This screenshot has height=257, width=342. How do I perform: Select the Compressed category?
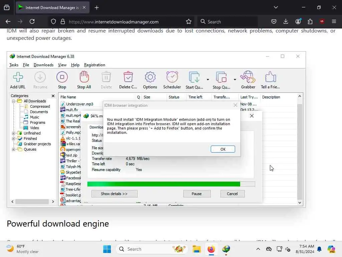coord(40,106)
